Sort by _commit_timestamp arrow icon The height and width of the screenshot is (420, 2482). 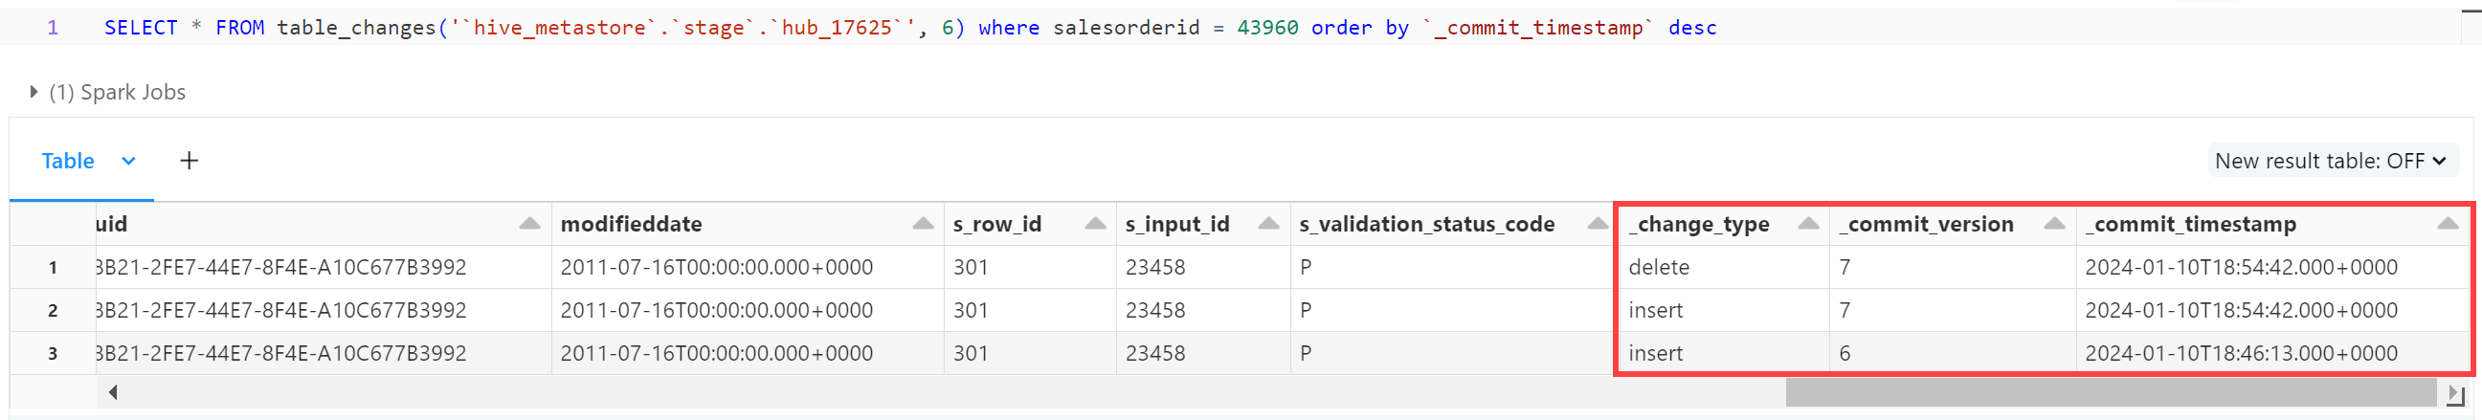[x=2447, y=224]
